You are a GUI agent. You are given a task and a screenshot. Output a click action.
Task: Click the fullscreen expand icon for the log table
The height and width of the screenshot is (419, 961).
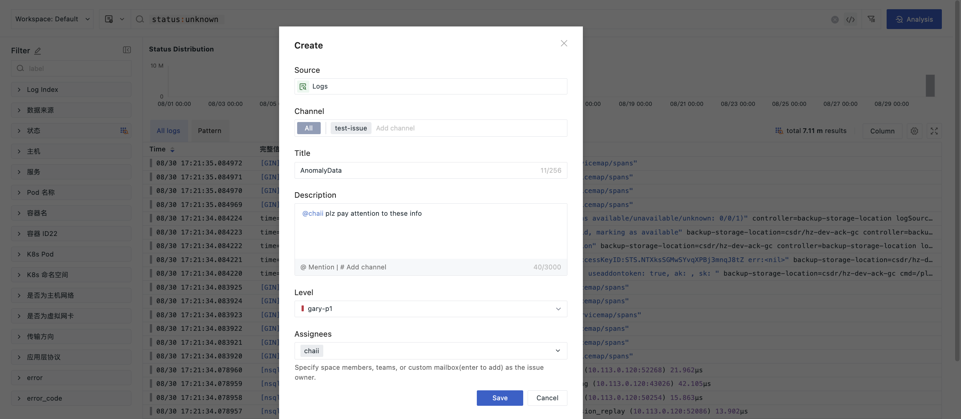(x=934, y=131)
